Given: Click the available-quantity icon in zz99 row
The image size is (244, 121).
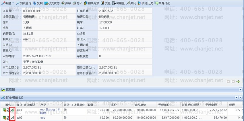Looking at the screenshot, I should [x=8, y=118].
